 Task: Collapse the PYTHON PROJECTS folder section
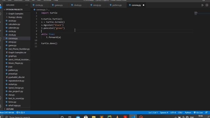(14, 10)
